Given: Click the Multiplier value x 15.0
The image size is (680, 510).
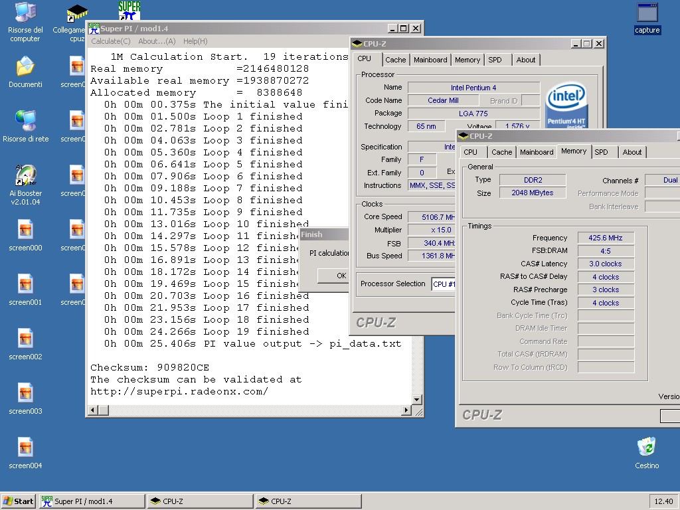Looking at the screenshot, I should (x=432, y=230).
